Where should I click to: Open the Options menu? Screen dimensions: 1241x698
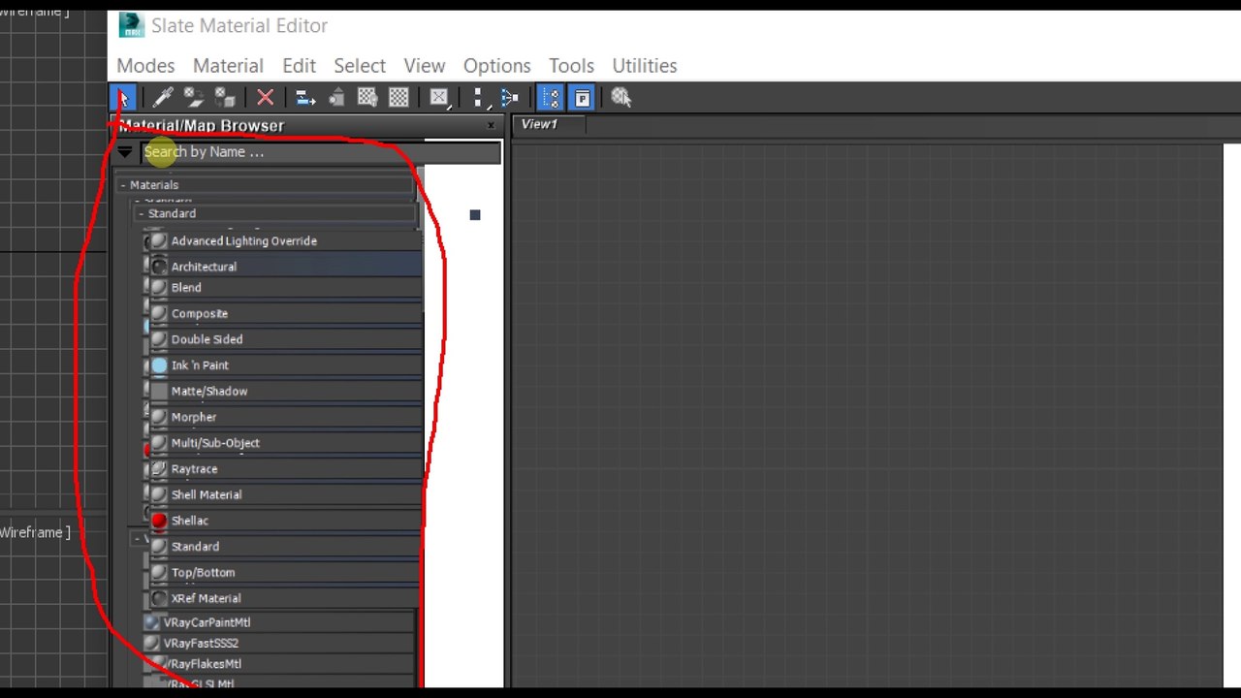click(x=496, y=66)
